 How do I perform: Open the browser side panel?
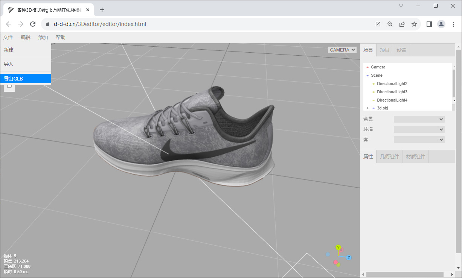[x=429, y=24]
